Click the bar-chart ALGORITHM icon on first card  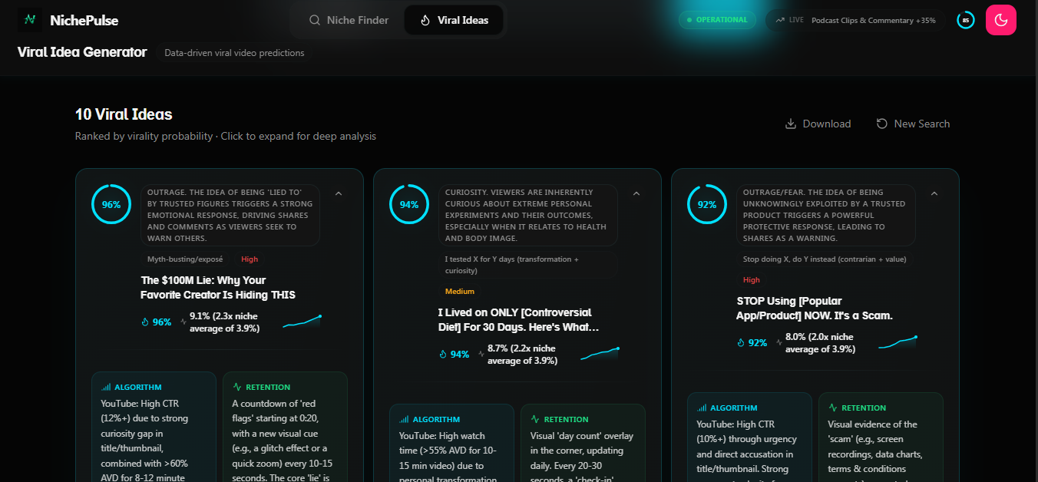pyautogui.click(x=107, y=387)
